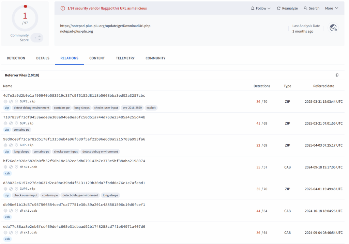Click the pin icon in the eda77c86 hash row
Viewport: 349px width, 244px height.
coord(16,232)
